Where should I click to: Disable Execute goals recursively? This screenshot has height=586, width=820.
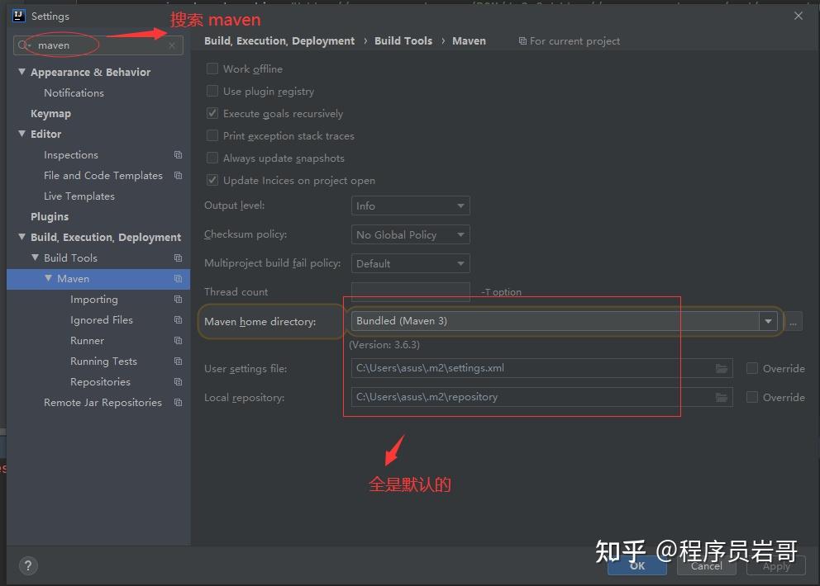pos(212,113)
